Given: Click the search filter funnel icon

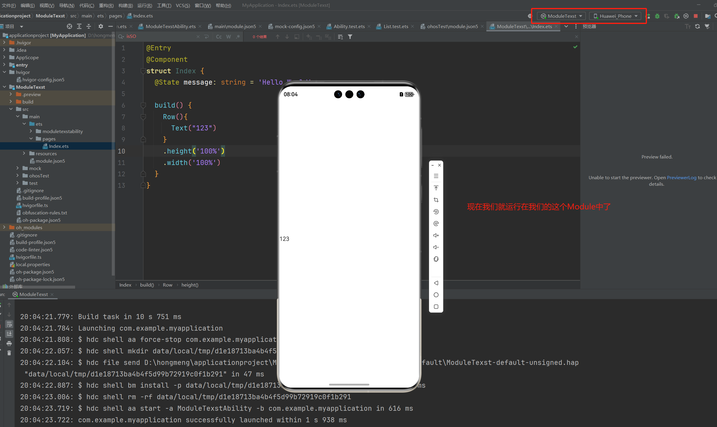Looking at the screenshot, I should coord(350,37).
